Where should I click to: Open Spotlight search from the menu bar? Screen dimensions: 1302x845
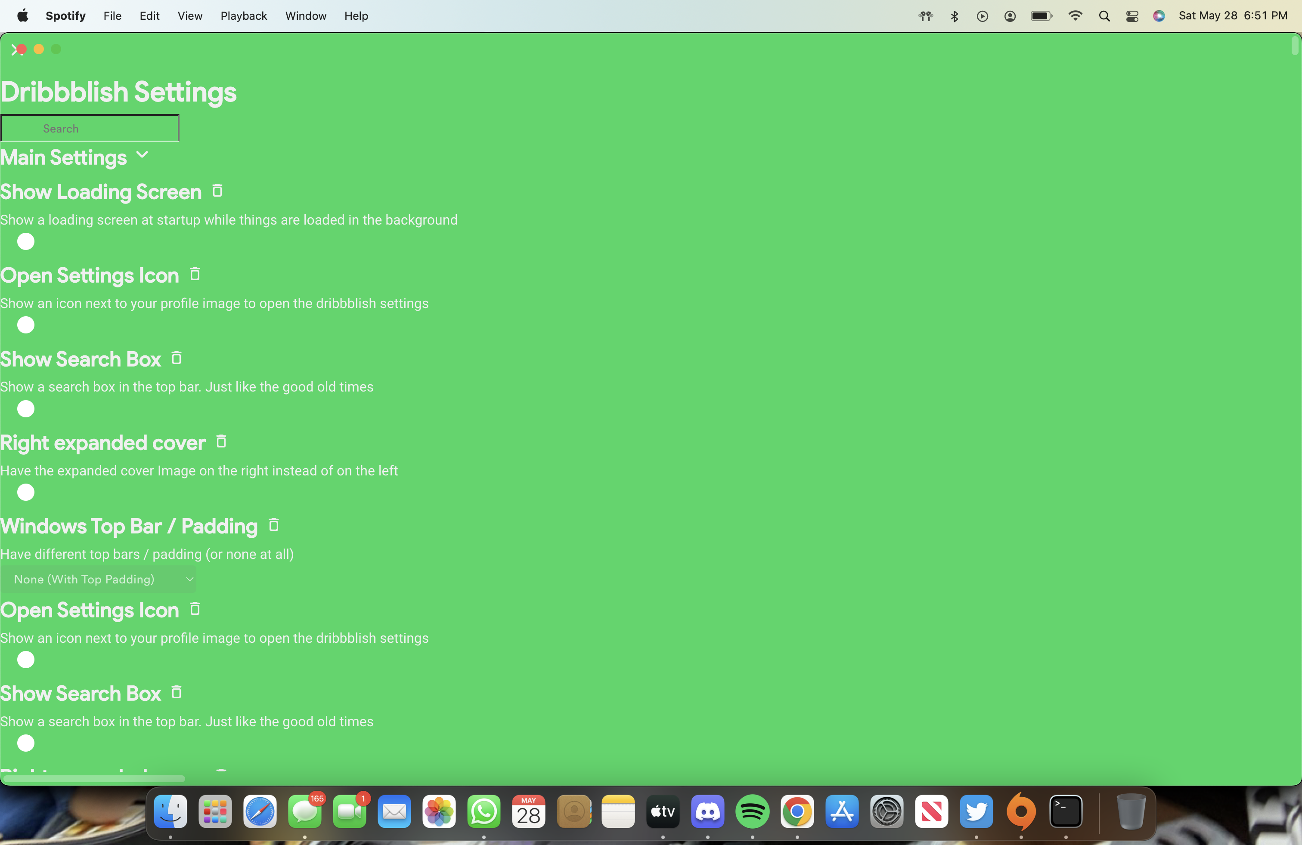(1104, 16)
